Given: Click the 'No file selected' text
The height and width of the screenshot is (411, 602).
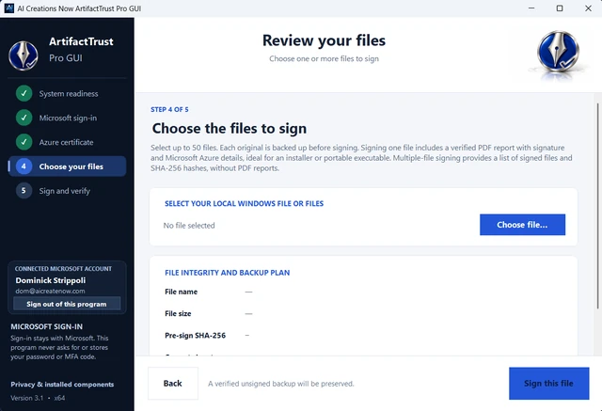Looking at the screenshot, I should [189, 226].
